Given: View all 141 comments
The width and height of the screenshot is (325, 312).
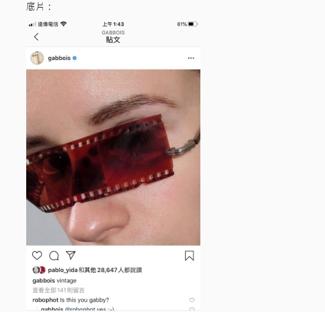Looking at the screenshot, I should (58, 290).
